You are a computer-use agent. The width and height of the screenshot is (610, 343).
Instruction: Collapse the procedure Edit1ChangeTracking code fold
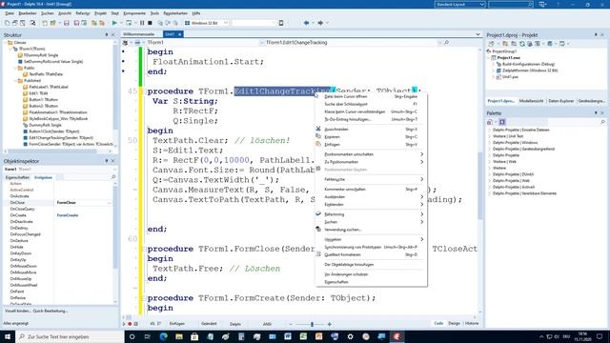point(144,91)
